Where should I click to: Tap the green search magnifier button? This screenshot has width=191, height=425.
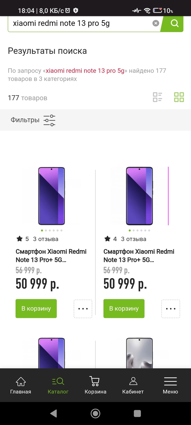coord(174,23)
